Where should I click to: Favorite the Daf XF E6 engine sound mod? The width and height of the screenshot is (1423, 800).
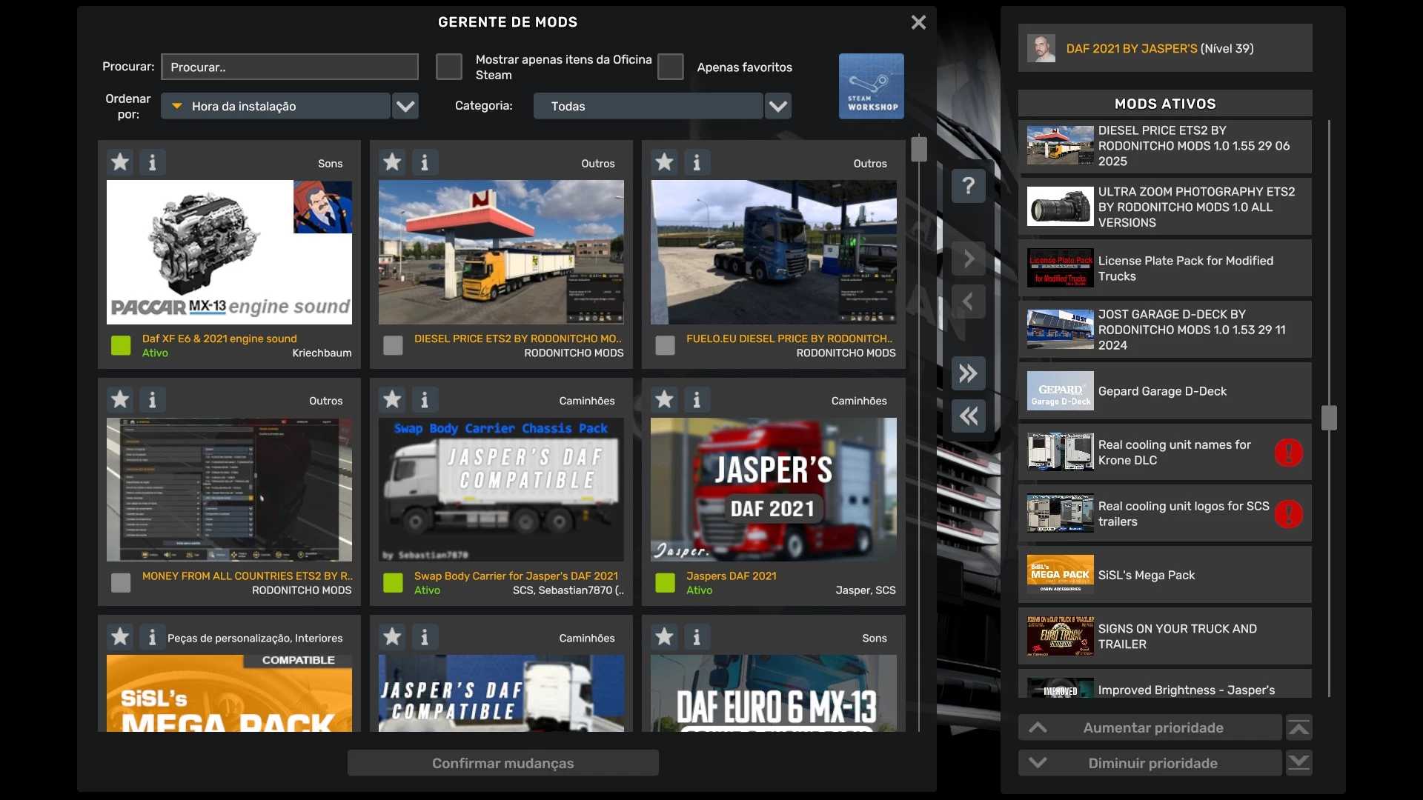(120, 162)
